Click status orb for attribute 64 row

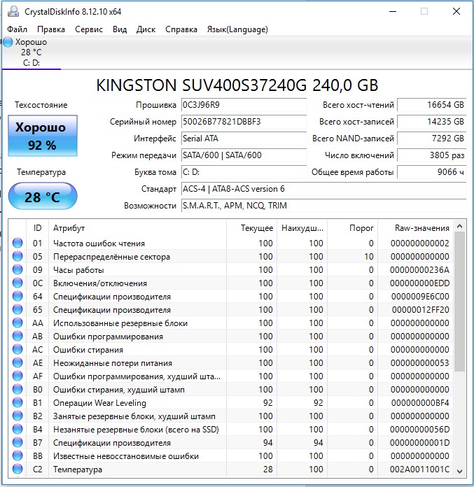click(18, 296)
